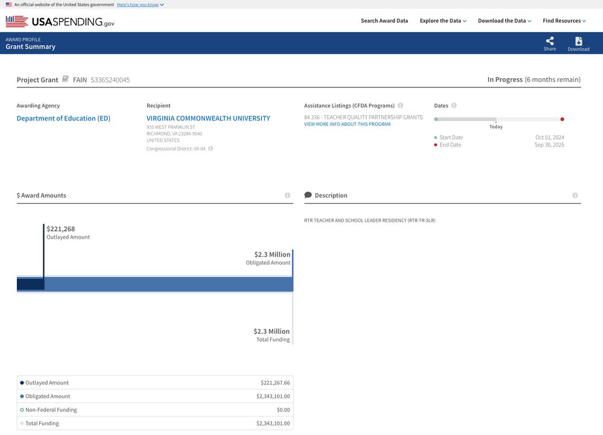Click the blue obligated amount bar
Image resolution: width=603 pixels, height=435 pixels.
(x=169, y=284)
